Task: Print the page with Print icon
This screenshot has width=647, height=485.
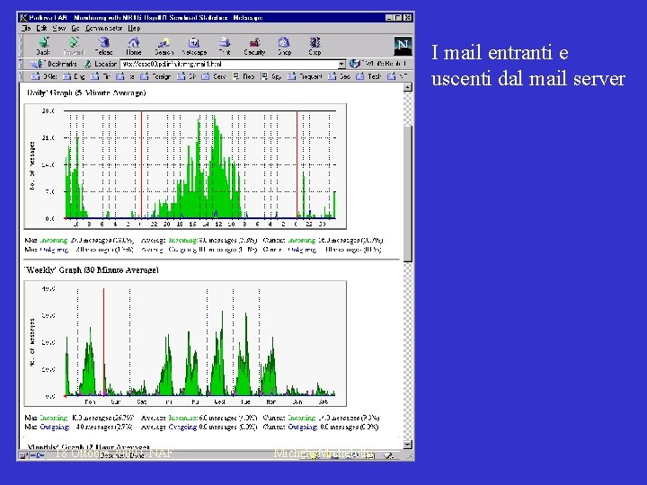Action: (x=225, y=46)
